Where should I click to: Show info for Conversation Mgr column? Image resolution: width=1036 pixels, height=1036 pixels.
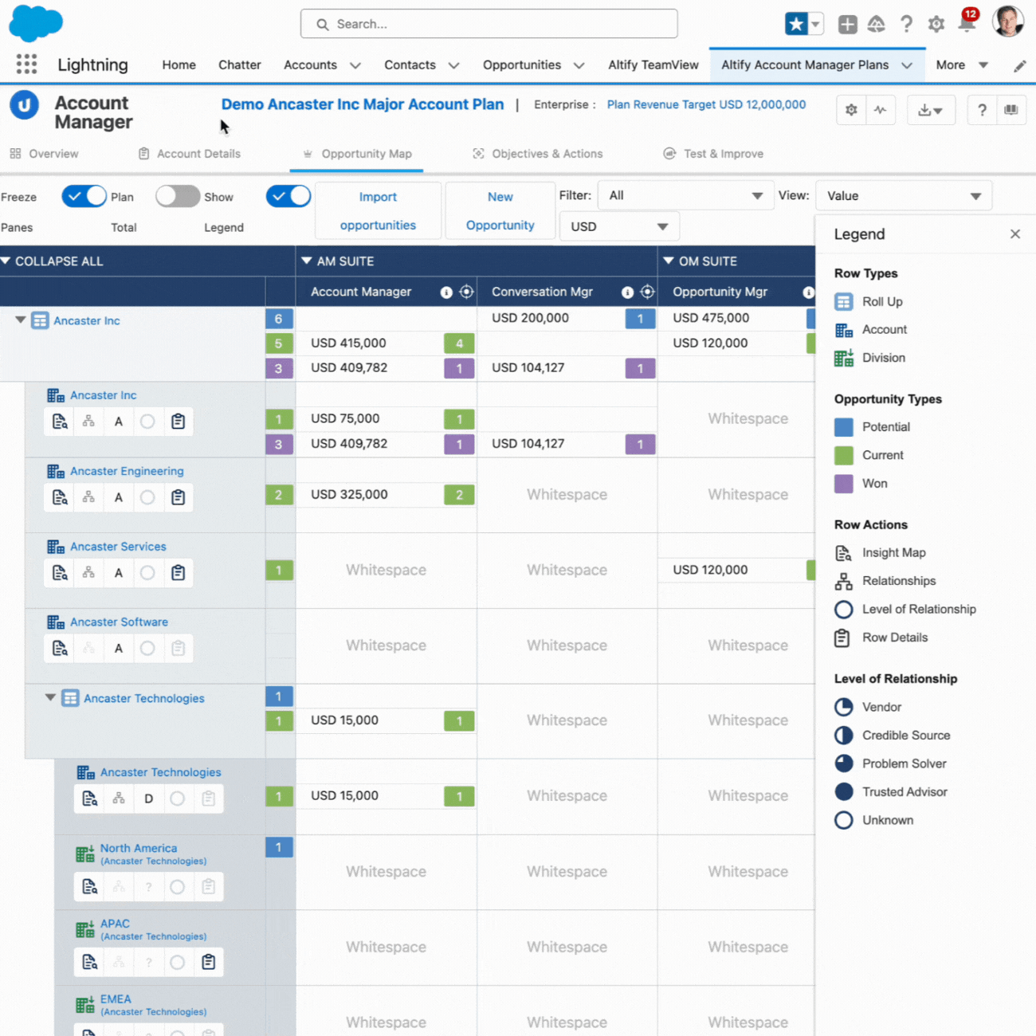click(x=627, y=292)
